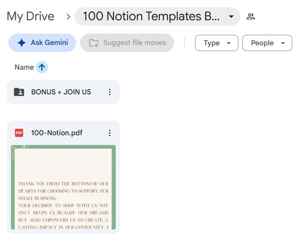Screen dimensions: 295x245
Task: Open the BONUS + JOIN US folder
Action: pos(63,92)
